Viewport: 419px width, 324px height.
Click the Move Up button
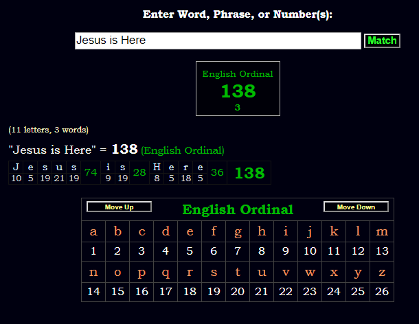tap(119, 207)
